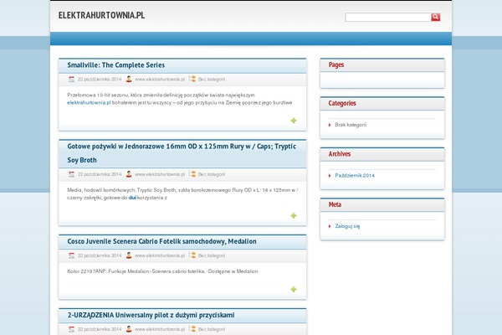Viewport: 502px width, 335px height.
Task: Click green plus under the Smallville post
Action: coord(294,121)
